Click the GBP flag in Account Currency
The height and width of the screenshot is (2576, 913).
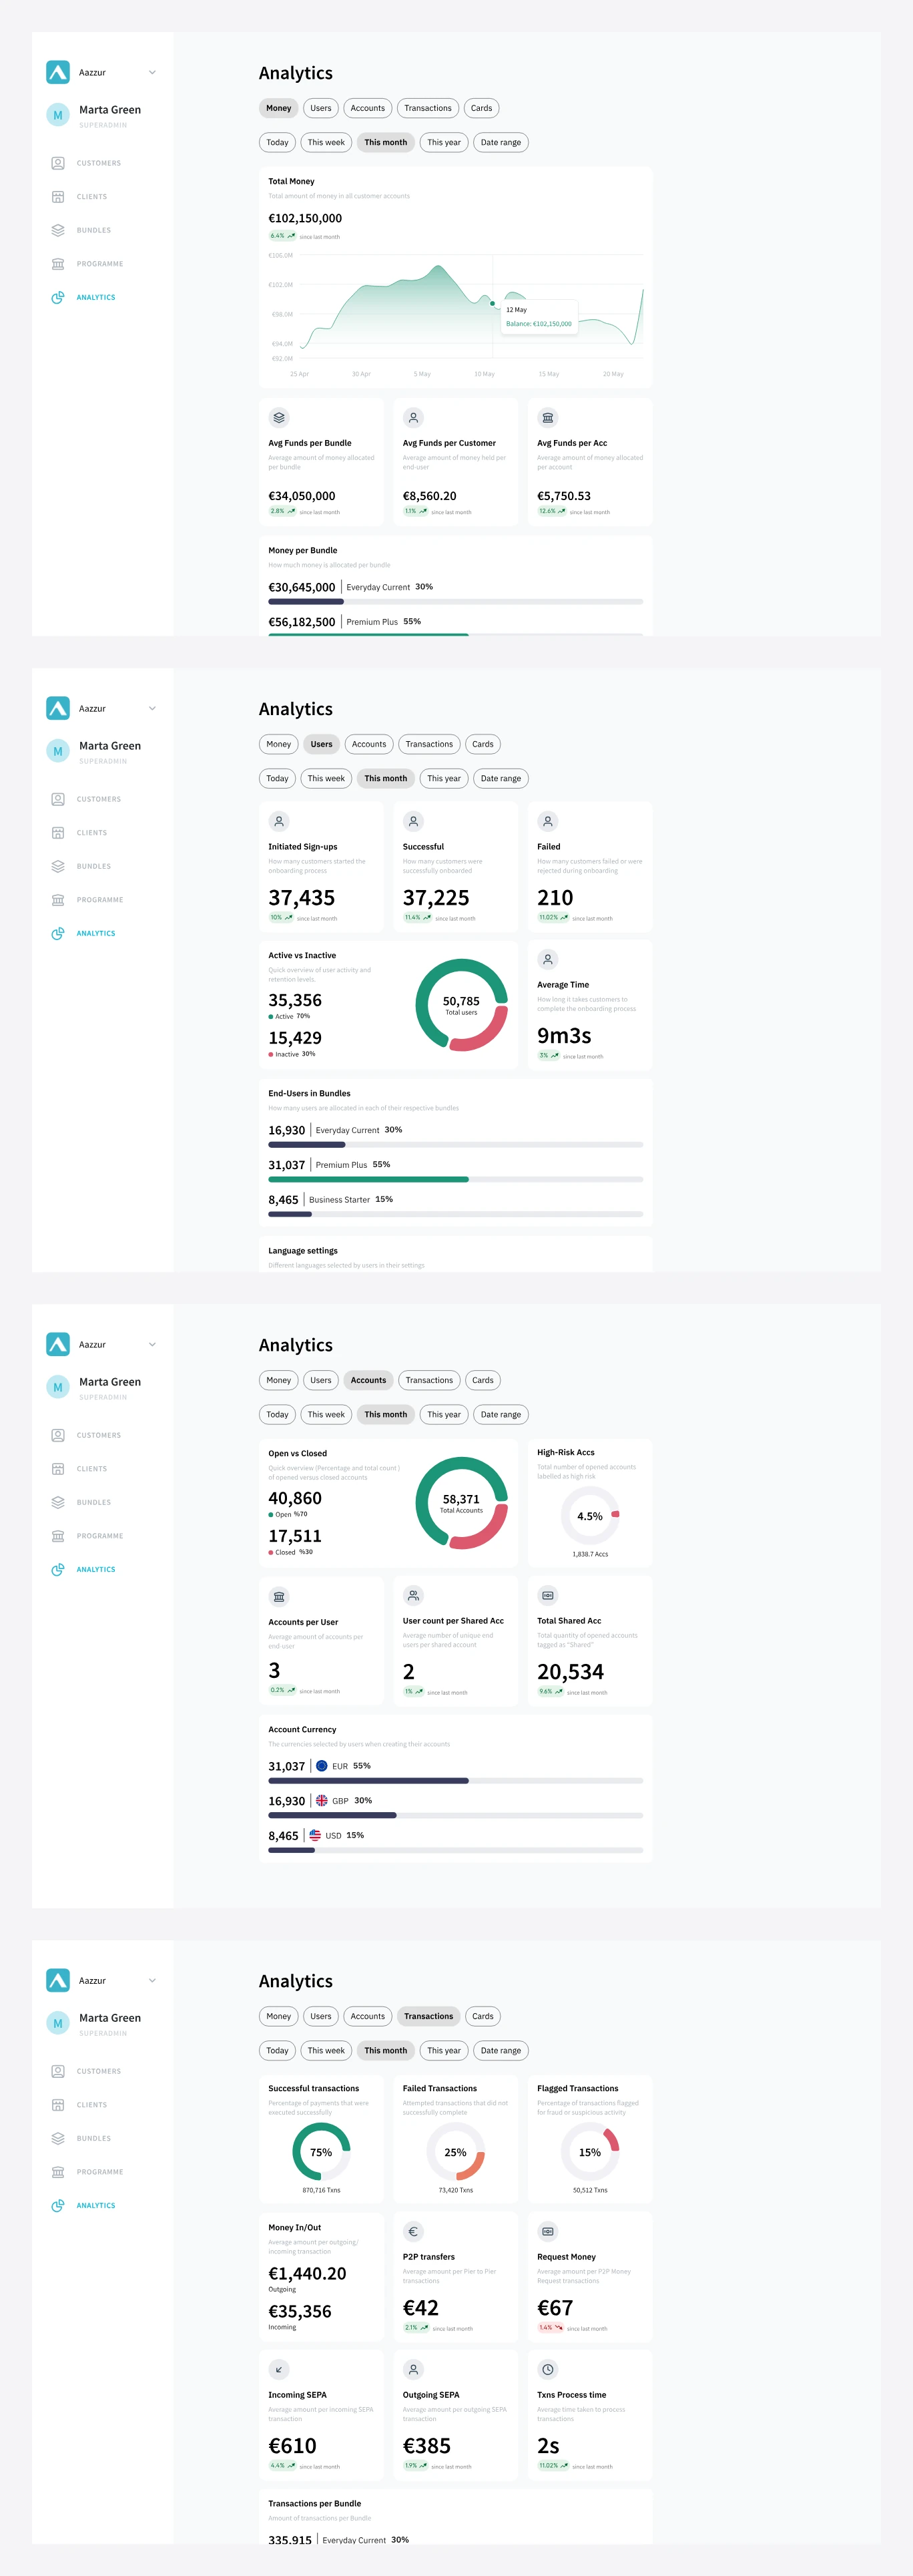pos(322,1801)
